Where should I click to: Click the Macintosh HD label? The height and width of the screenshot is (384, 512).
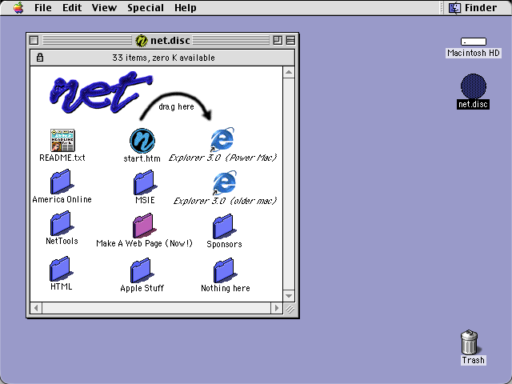[x=474, y=53]
